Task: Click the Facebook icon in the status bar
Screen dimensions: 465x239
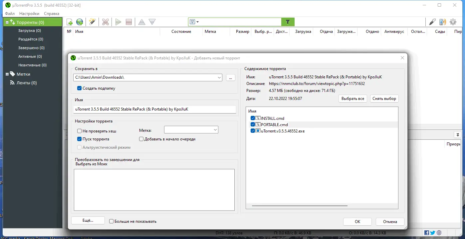Action: [427, 233]
